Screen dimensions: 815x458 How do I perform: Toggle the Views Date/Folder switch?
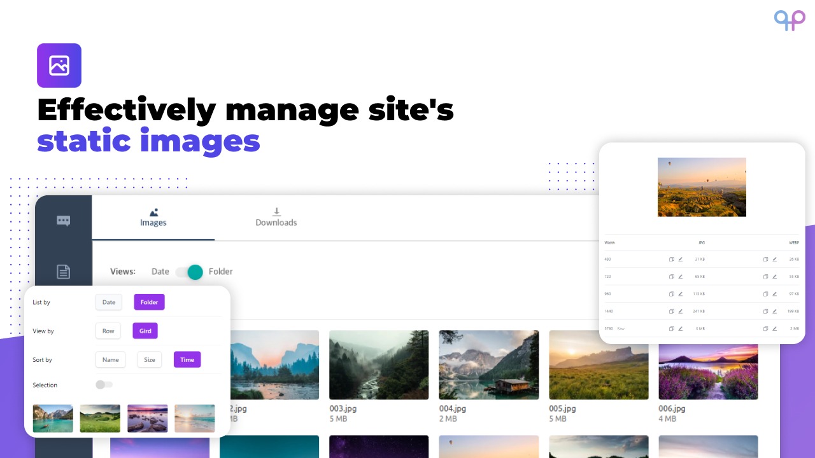click(x=189, y=272)
